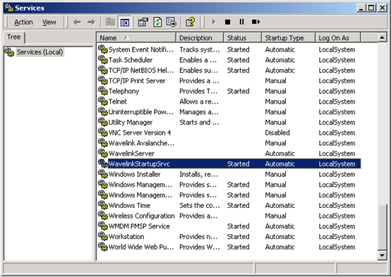Sort by the Description column header
The width and height of the screenshot is (391, 277).
200,38
